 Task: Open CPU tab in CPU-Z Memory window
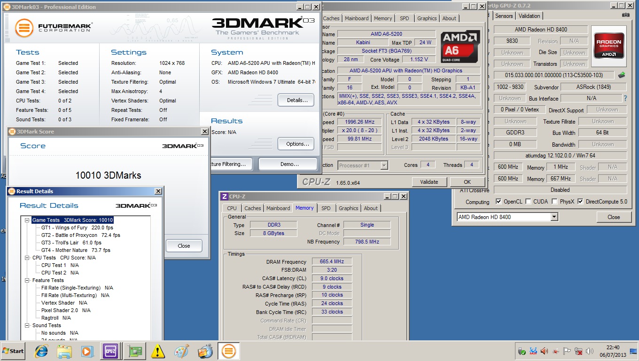232,208
